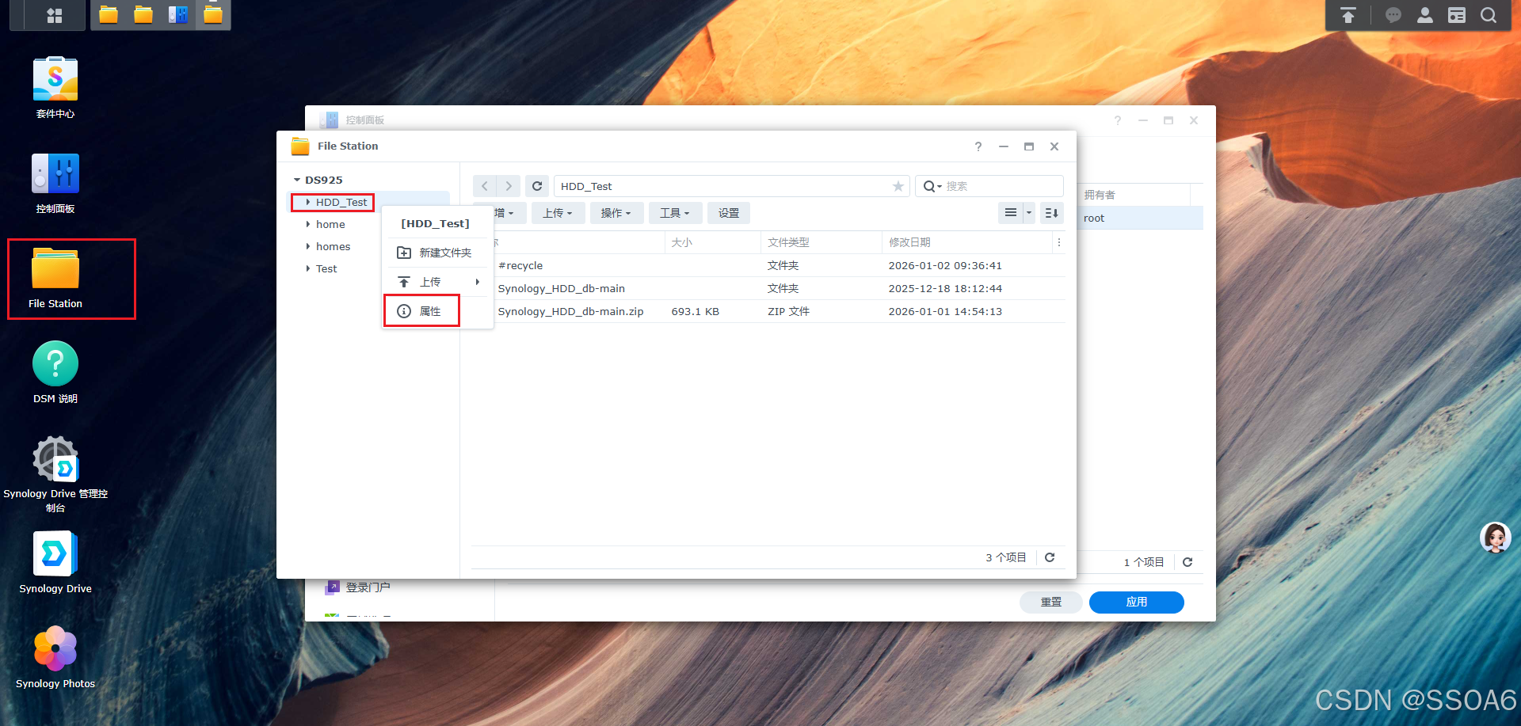Click the 重置 button in Control Panel
Viewport: 1521px width, 726px height.
(x=1051, y=602)
